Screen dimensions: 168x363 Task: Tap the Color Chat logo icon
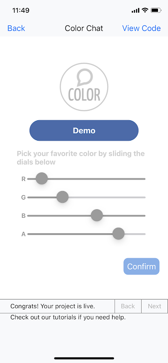[84, 87]
